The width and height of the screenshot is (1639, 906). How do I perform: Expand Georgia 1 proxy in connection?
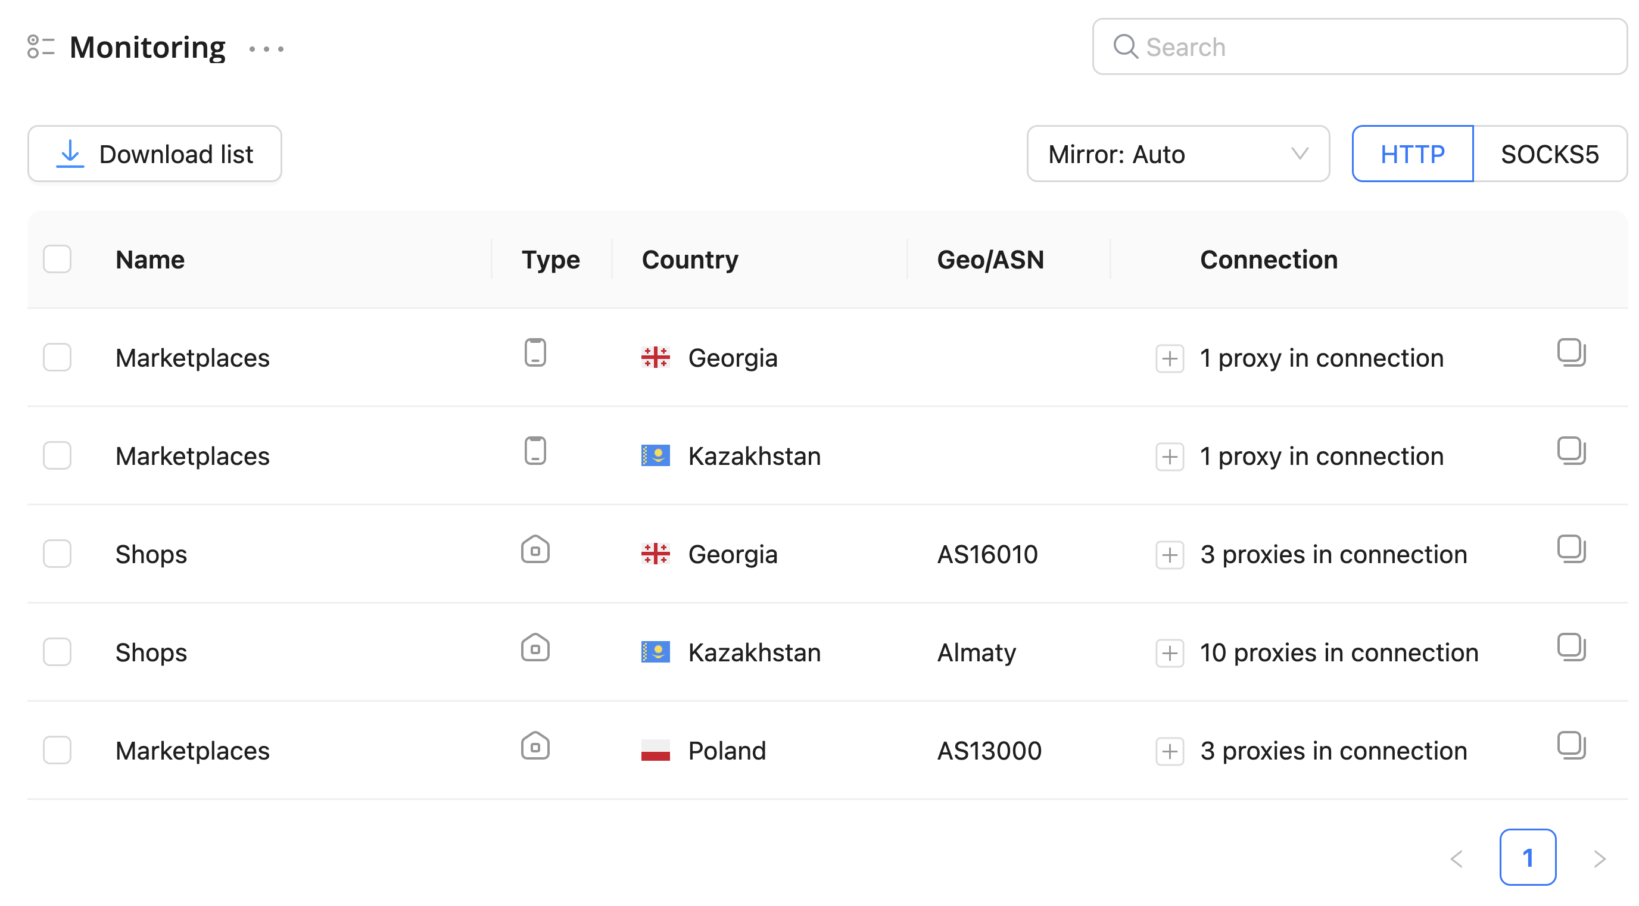pos(1170,358)
